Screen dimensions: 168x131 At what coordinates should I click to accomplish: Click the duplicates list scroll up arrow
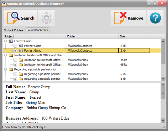coord(163,41)
